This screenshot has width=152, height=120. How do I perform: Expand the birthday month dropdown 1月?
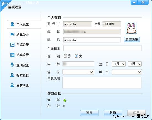tap(119, 64)
